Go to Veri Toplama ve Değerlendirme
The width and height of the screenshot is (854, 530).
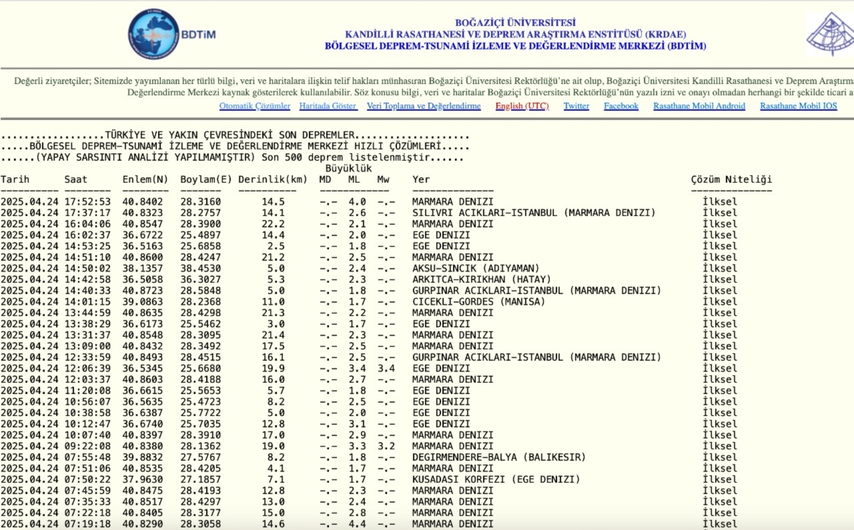pos(424,106)
